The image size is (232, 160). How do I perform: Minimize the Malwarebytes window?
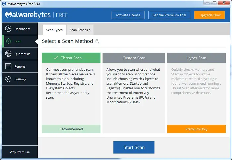(207, 3)
